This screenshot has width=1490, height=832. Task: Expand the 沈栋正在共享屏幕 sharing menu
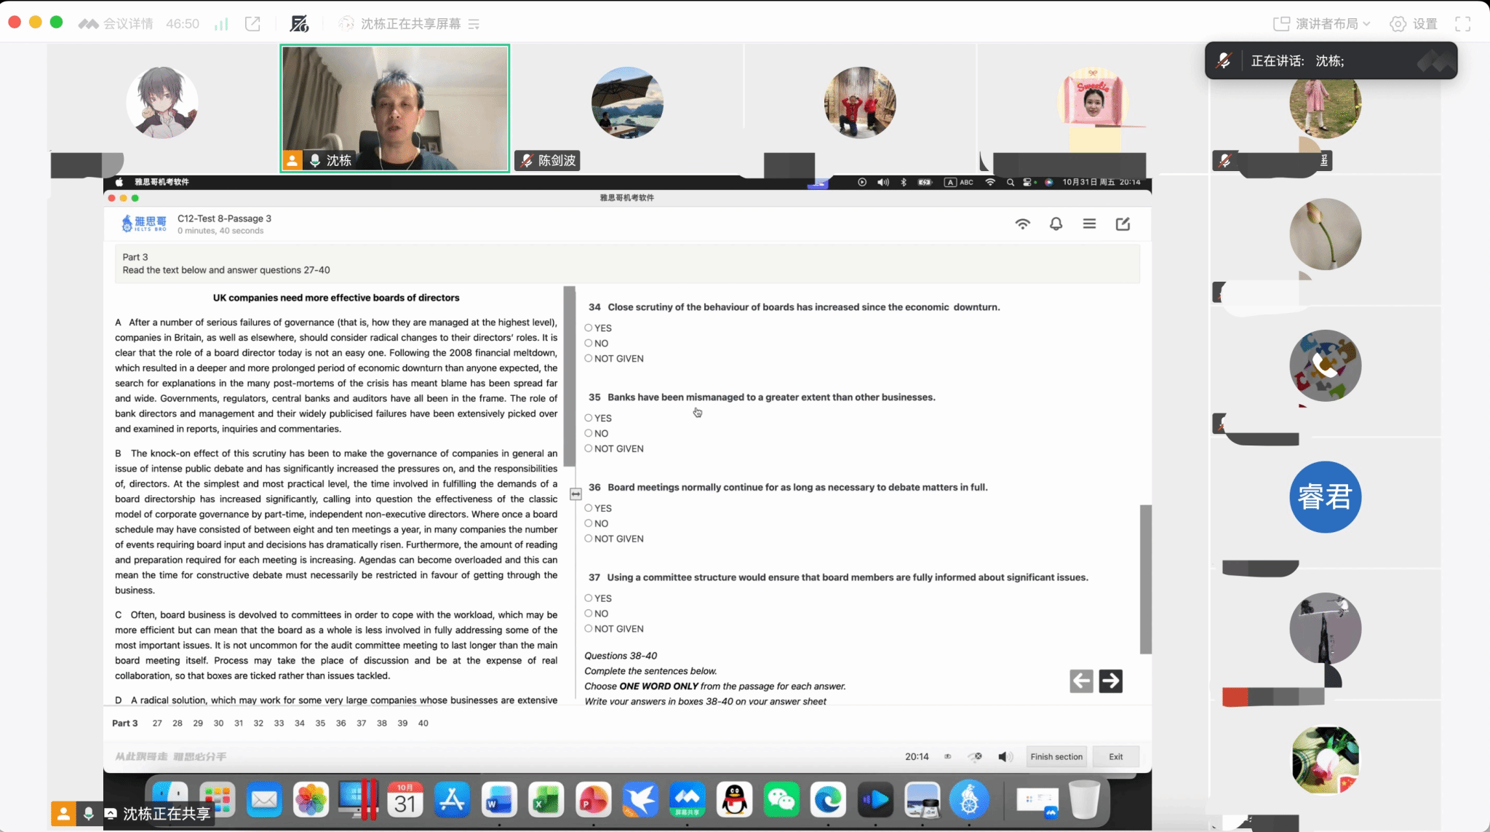tap(410, 24)
